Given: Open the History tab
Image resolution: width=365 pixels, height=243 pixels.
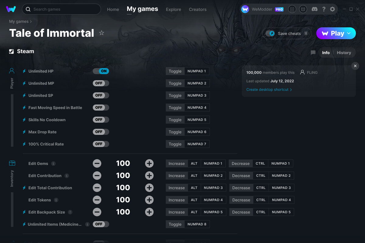Looking at the screenshot, I should 344,53.
